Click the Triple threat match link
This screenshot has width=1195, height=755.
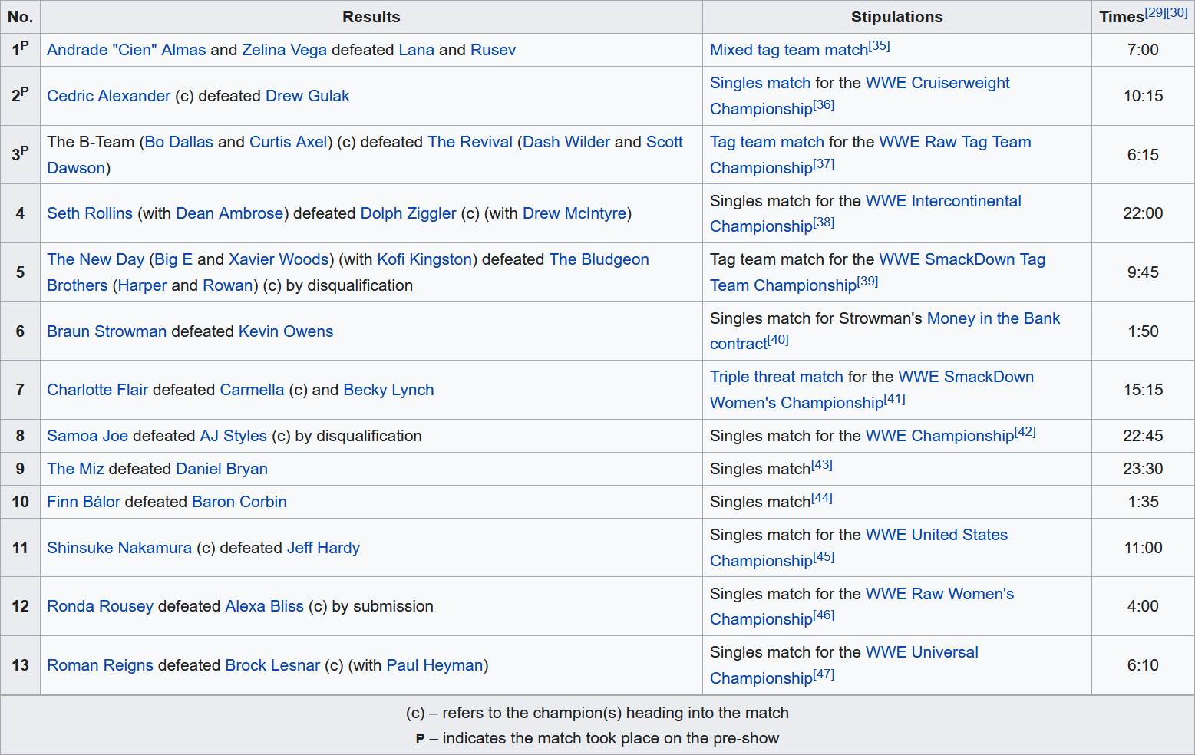point(776,377)
